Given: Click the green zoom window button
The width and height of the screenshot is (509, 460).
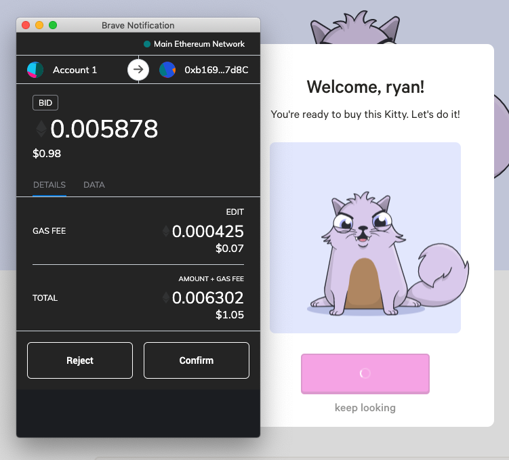Looking at the screenshot, I should click(53, 25).
